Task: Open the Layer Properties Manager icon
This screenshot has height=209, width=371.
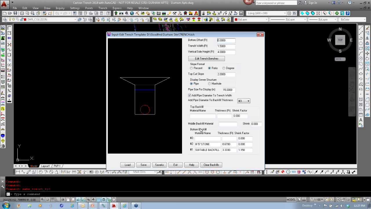Action: (5, 19)
